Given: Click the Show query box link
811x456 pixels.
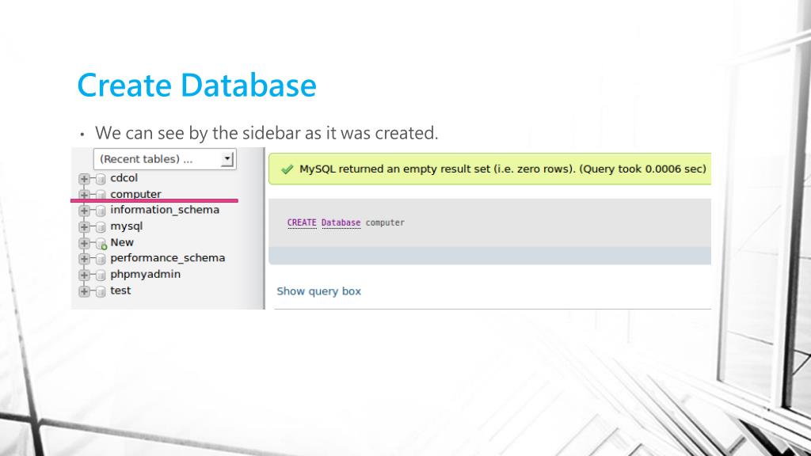Looking at the screenshot, I should 318,291.
